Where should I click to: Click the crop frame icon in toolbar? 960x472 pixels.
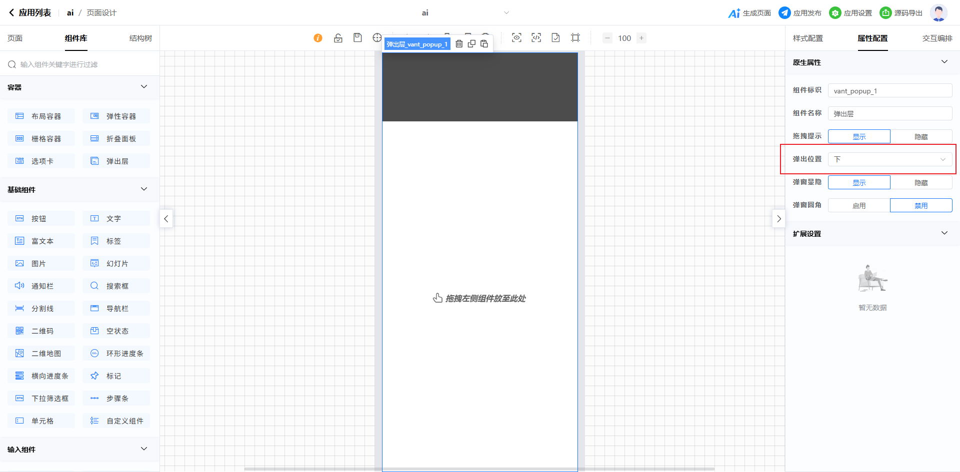(x=575, y=38)
